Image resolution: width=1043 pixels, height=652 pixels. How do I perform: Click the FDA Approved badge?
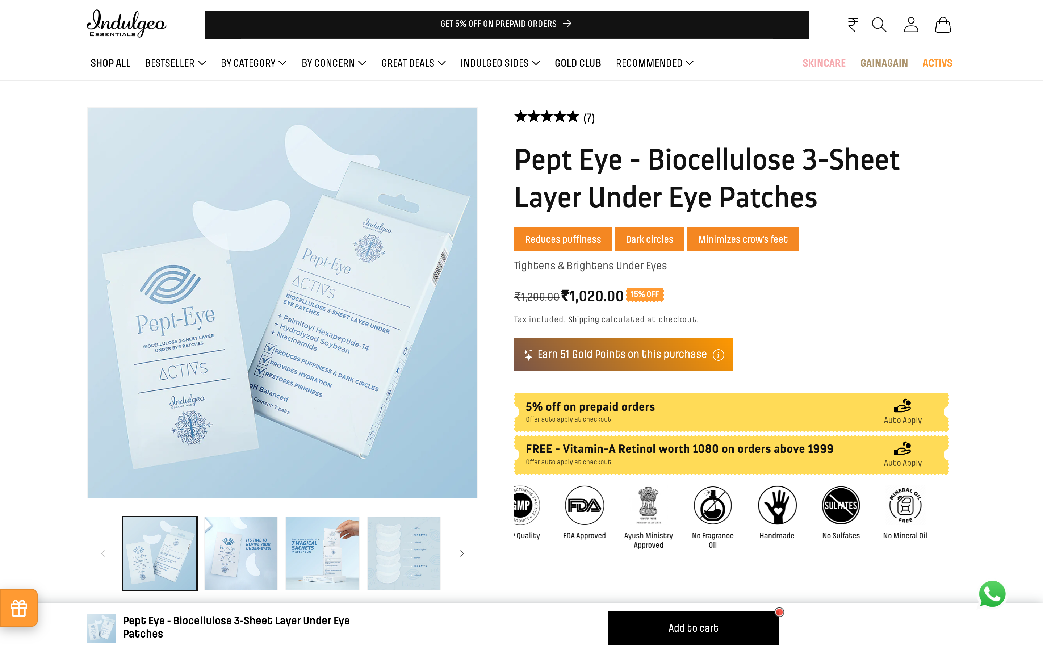pos(584,512)
